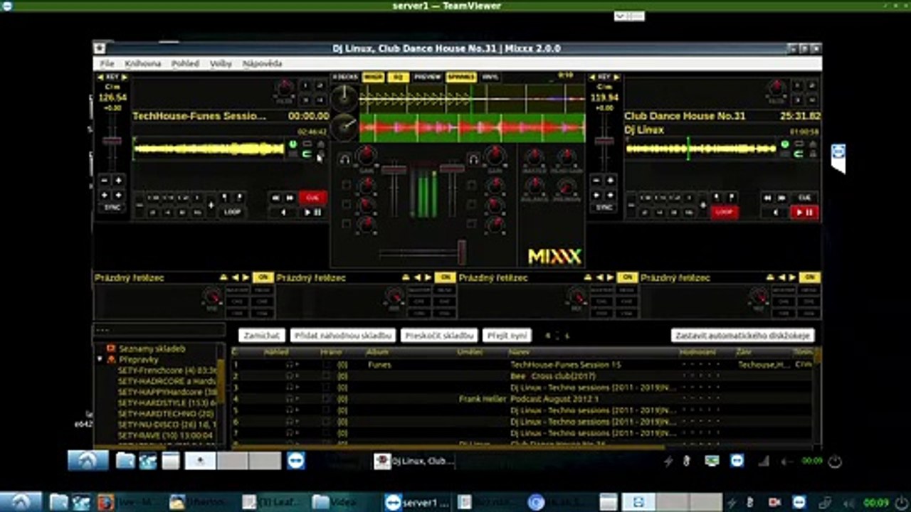Click the Přeskočit skladbu button

pyautogui.click(x=438, y=335)
